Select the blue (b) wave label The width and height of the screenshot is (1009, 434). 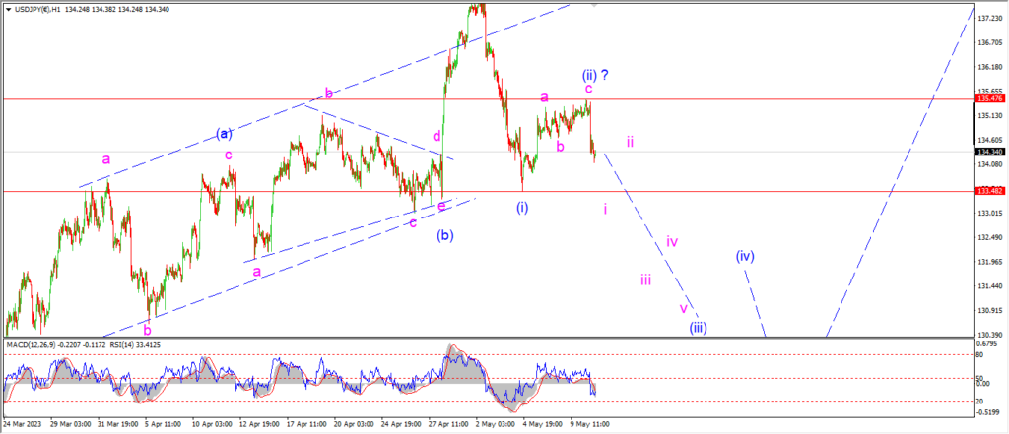tap(445, 235)
